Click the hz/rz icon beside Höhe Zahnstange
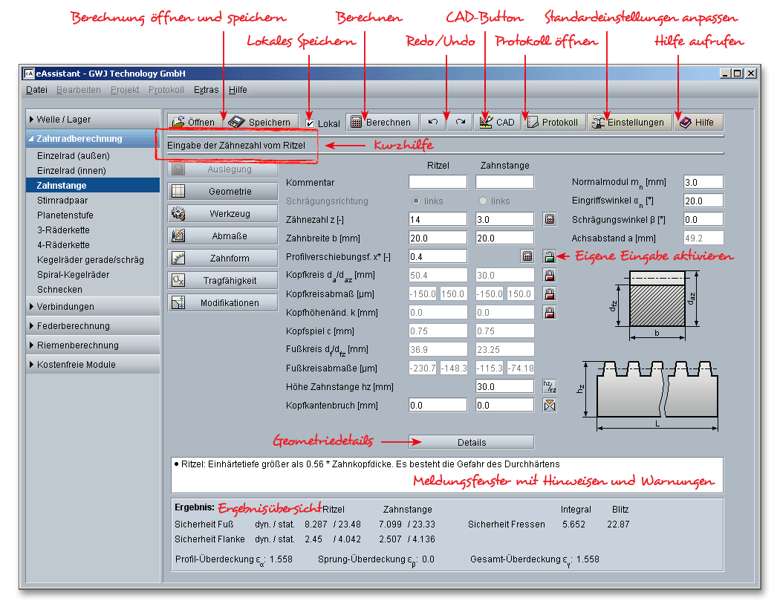 click(549, 386)
